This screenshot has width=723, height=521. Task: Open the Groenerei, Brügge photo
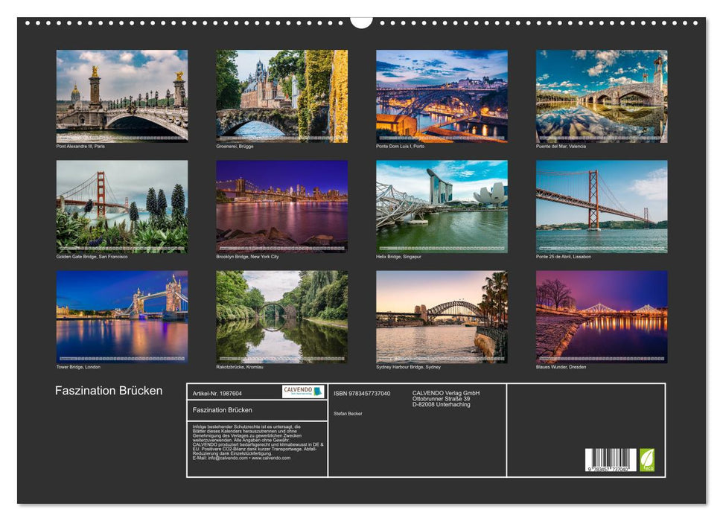[281, 95]
